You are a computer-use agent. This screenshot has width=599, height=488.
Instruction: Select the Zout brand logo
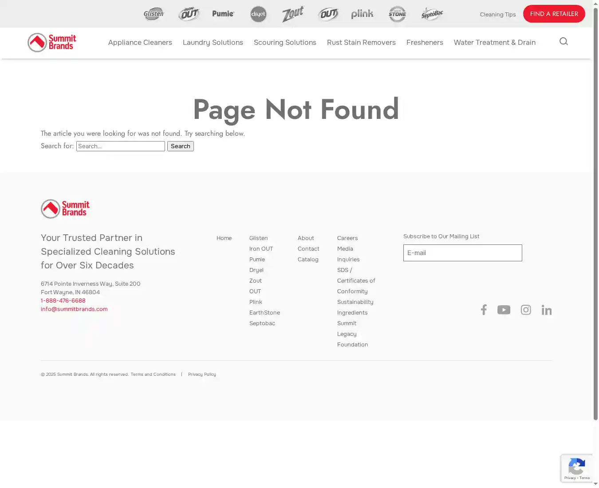293,14
